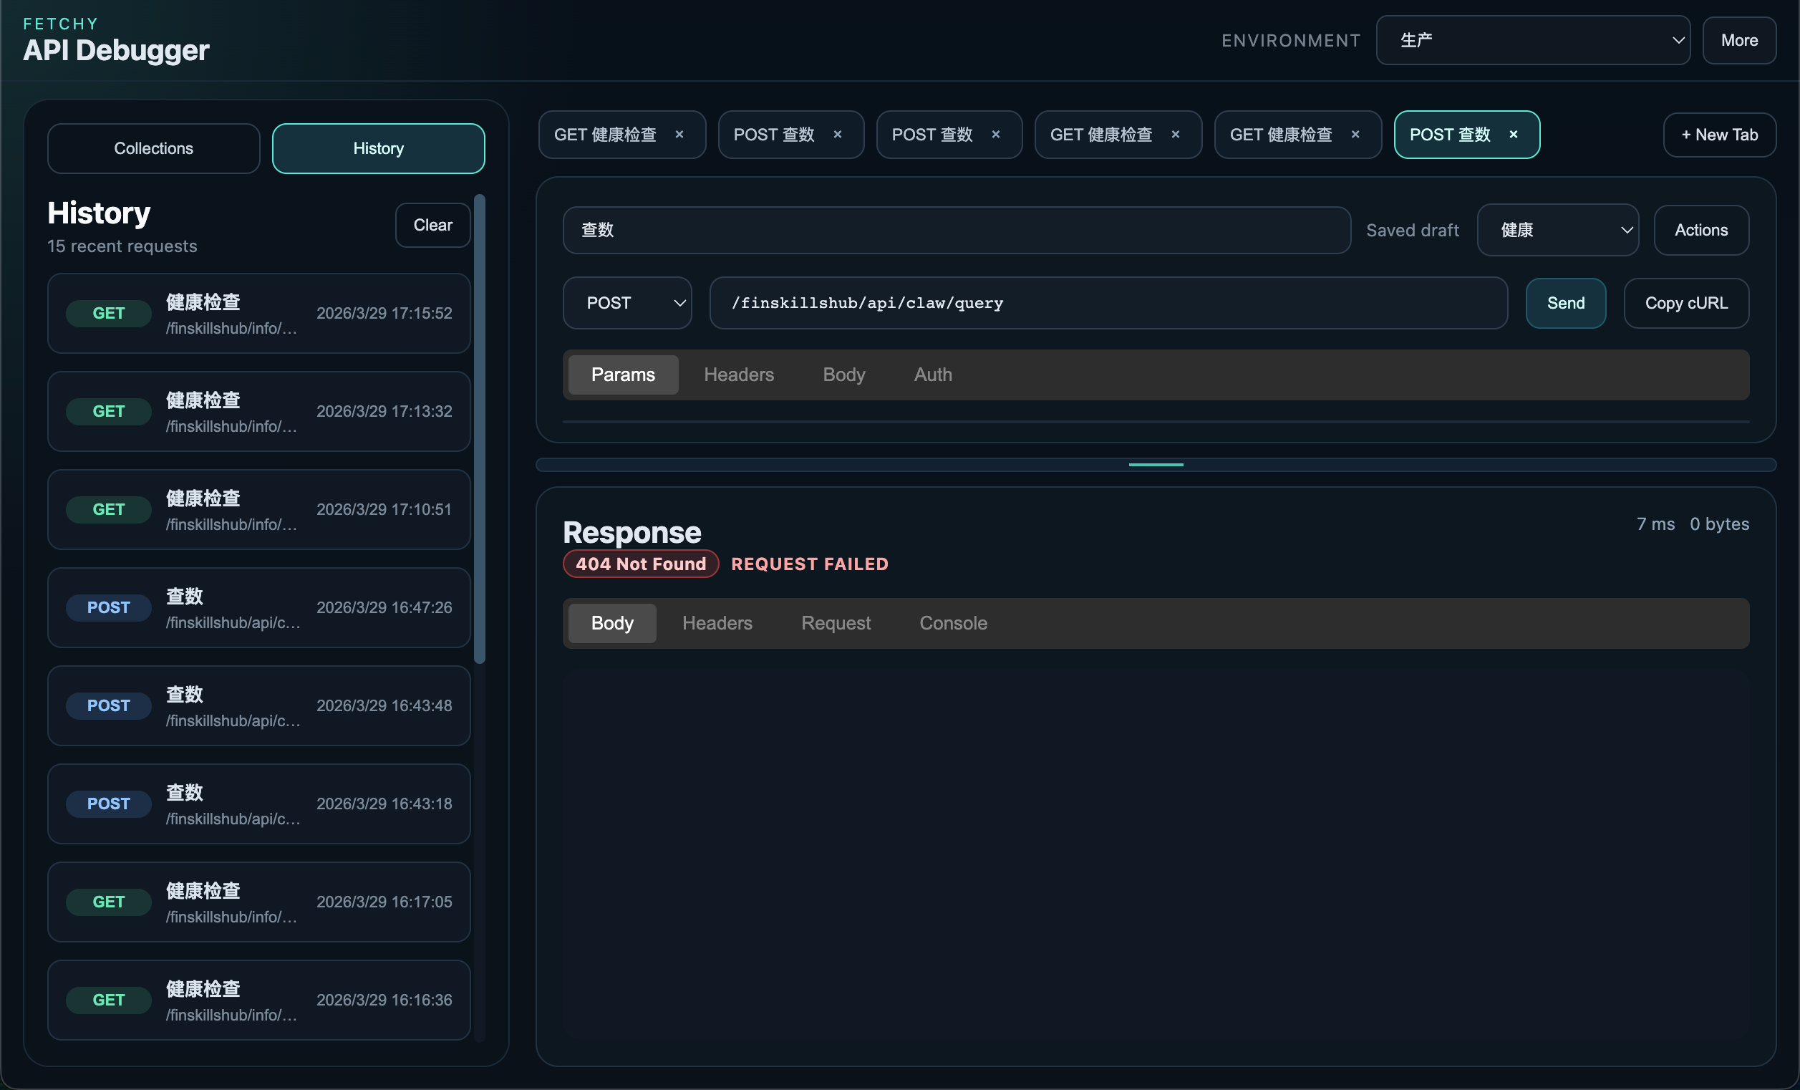Click the URL path input field

coord(1107,303)
